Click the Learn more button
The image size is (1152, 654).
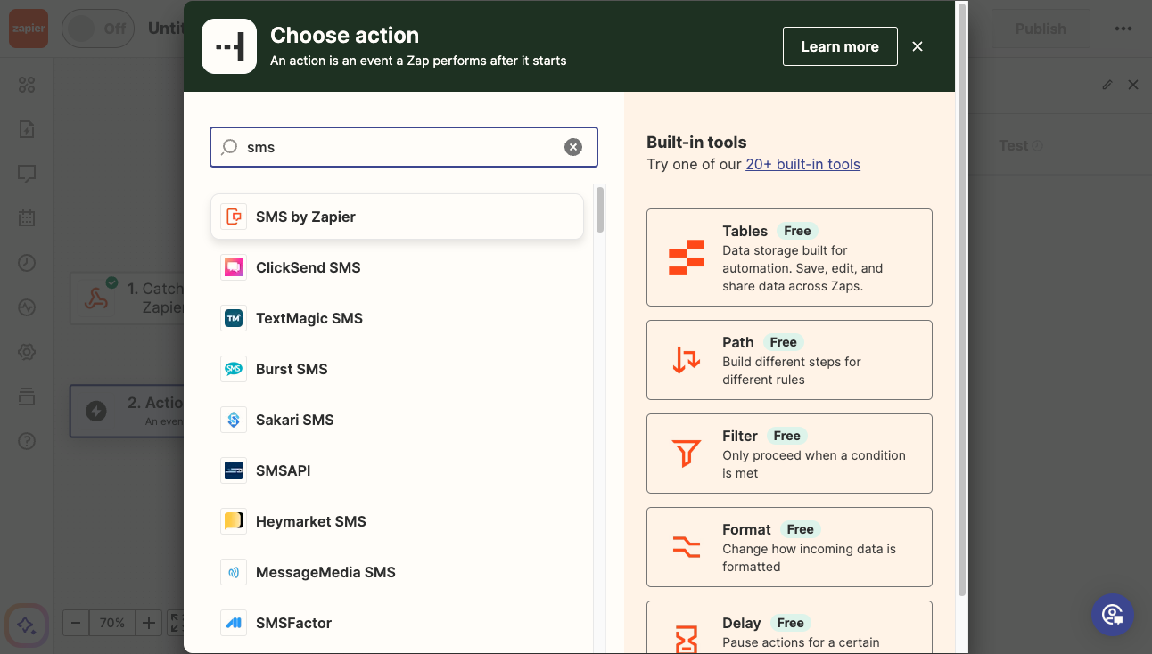click(x=840, y=46)
